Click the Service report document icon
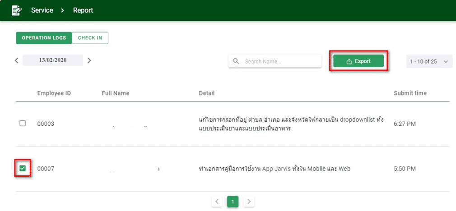 tap(16, 10)
